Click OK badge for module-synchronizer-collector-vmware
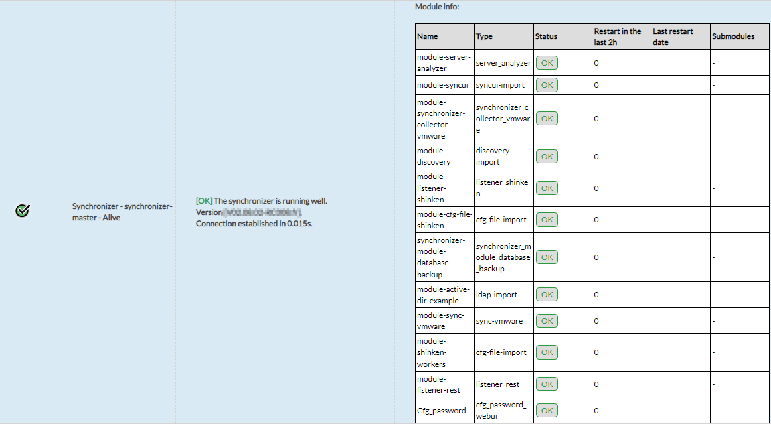The height and width of the screenshot is (424, 771). coord(547,119)
